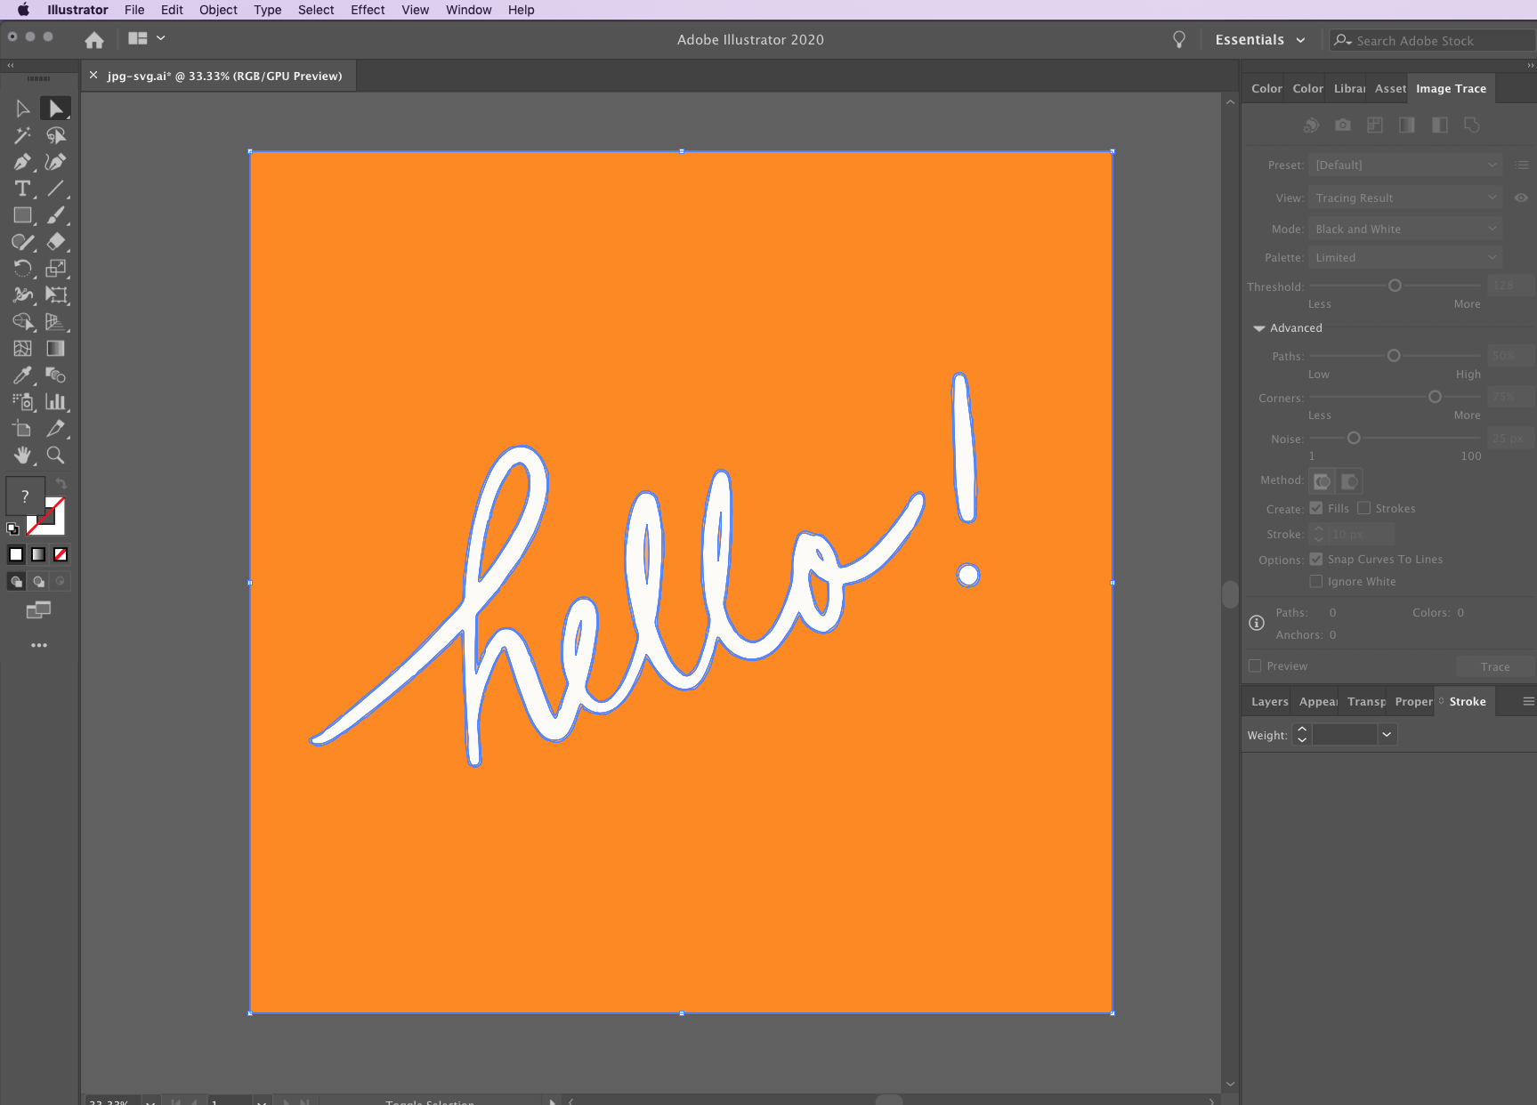The image size is (1537, 1105).
Task: Select the Magic Wand tool
Action: coord(22,135)
